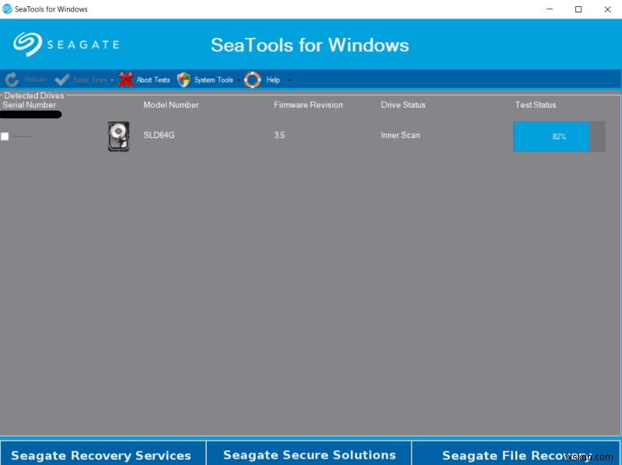The width and height of the screenshot is (622, 465).
Task: Click the Rescan circular arrow icon
Action: pos(12,80)
